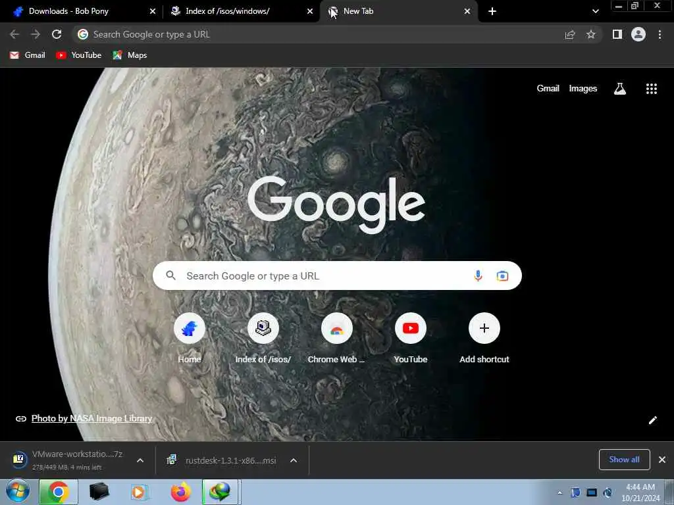Launch Firefox from the taskbar
The width and height of the screenshot is (674, 505).
181,492
